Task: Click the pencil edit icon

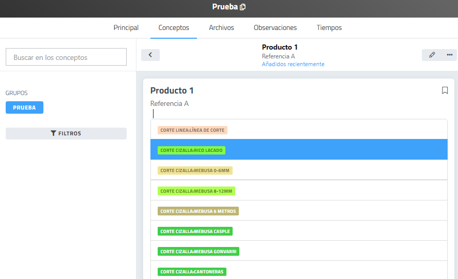Action: pos(432,55)
